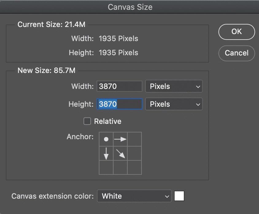
Task: Set anchor to the middle-right grid cell
Action: [134, 153]
